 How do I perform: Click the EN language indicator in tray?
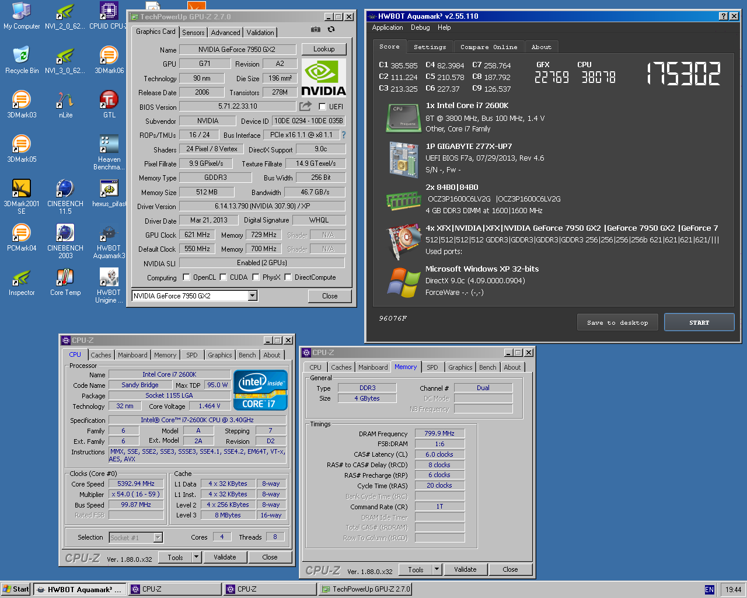click(x=709, y=590)
